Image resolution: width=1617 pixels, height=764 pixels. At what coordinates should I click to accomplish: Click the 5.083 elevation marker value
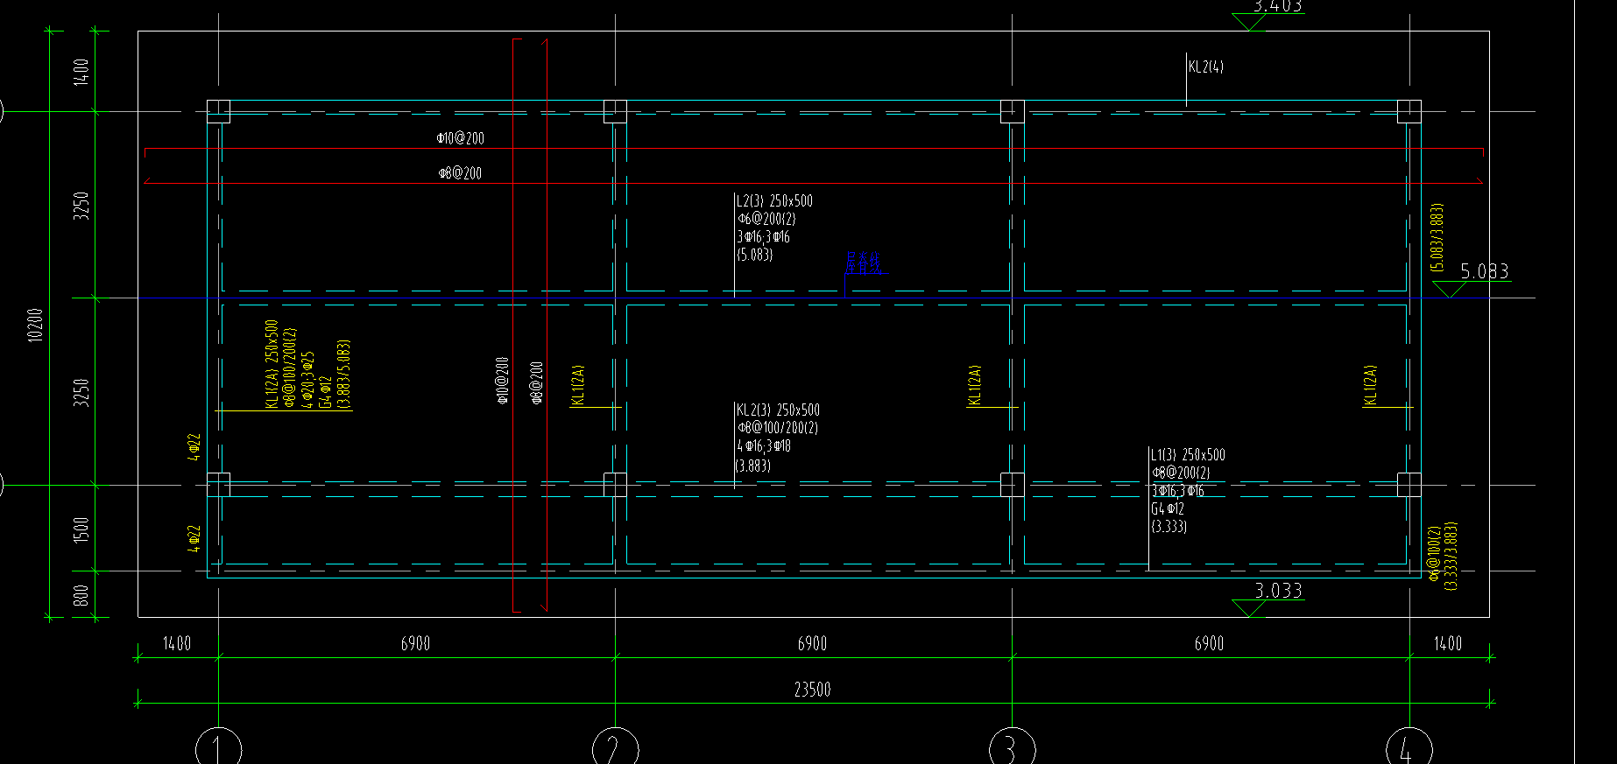click(x=1485, y=271)
